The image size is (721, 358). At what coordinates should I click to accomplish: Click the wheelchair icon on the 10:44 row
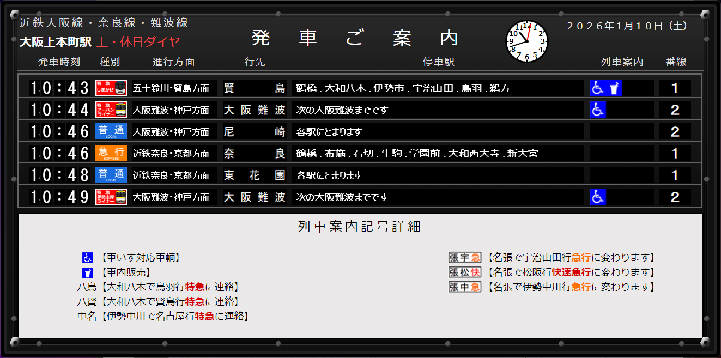coord(598,110)
